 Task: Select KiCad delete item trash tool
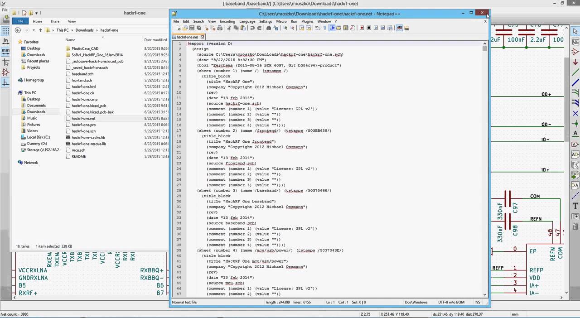tap(575, 226)
